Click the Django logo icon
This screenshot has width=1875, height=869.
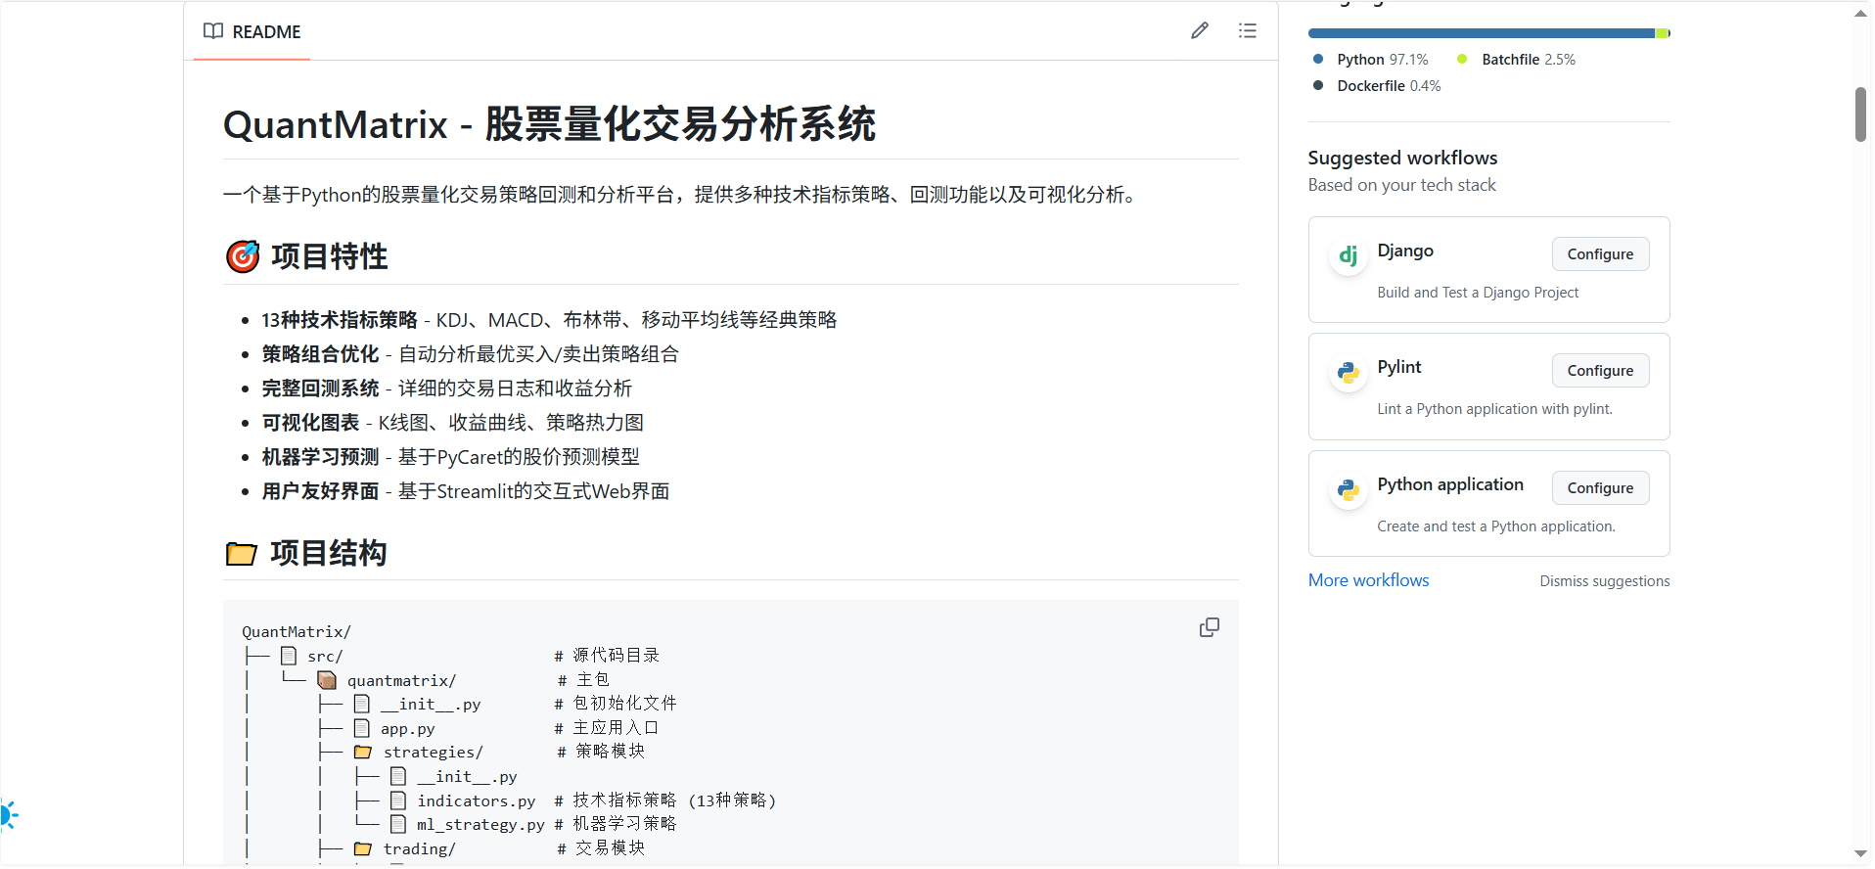click(1348, 256)
